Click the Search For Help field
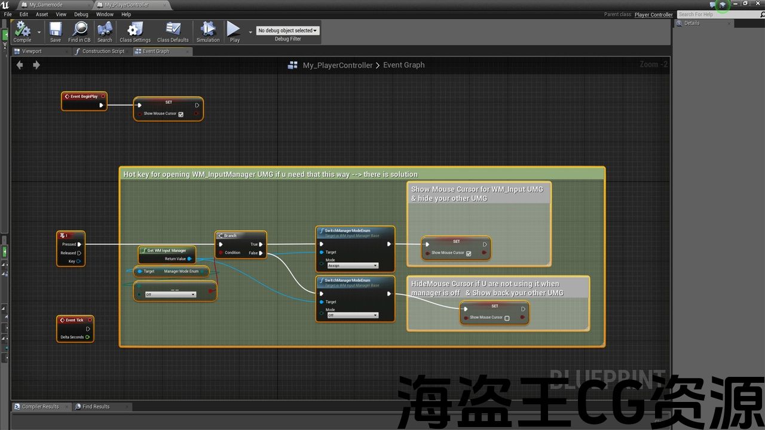Image resolution: width=765 pixels, height=430 pixels. point(711,14)
